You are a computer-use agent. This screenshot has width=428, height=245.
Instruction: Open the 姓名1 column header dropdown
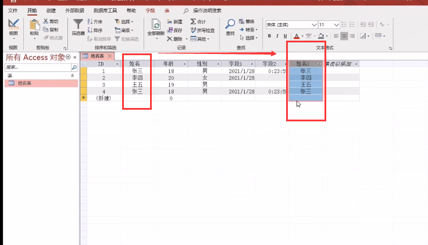(x=319, y=64)
